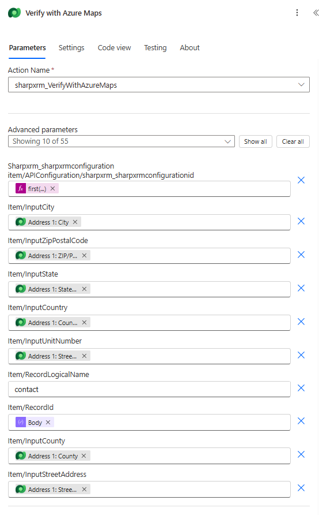This screenshot has width=319, height=515.
Task: Delete the token in InputUnitNumber field
Action: coord(84,356)
